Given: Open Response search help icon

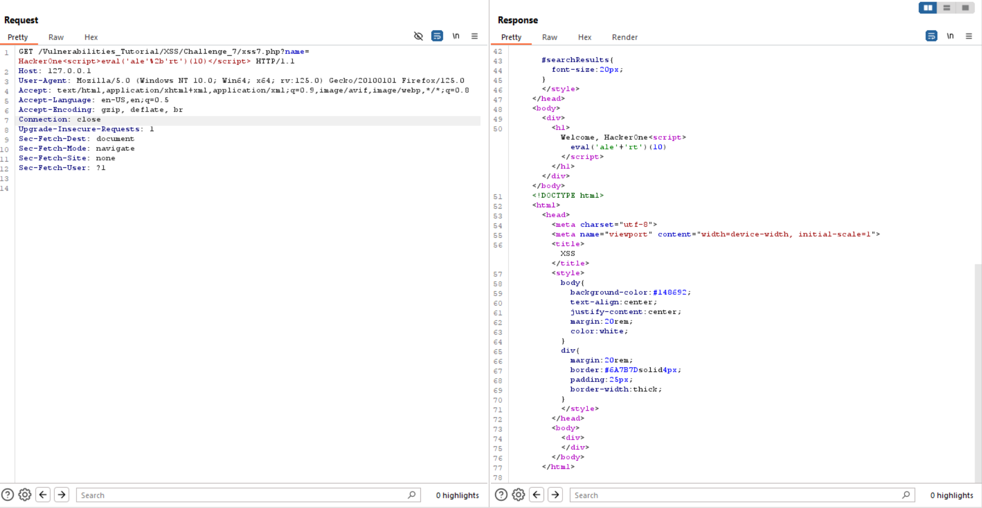Looking at the screenshot, I should point(501,495).
